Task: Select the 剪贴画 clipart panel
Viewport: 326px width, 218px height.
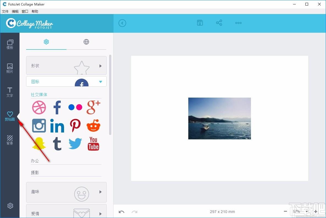Action: coord(10,116)
